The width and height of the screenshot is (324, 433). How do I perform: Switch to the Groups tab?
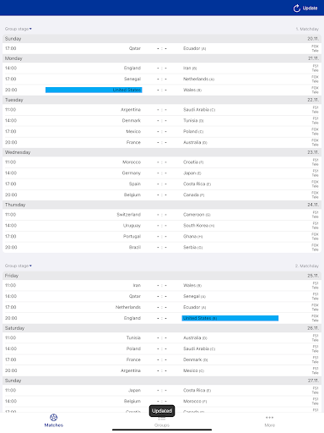coord(162,422)
